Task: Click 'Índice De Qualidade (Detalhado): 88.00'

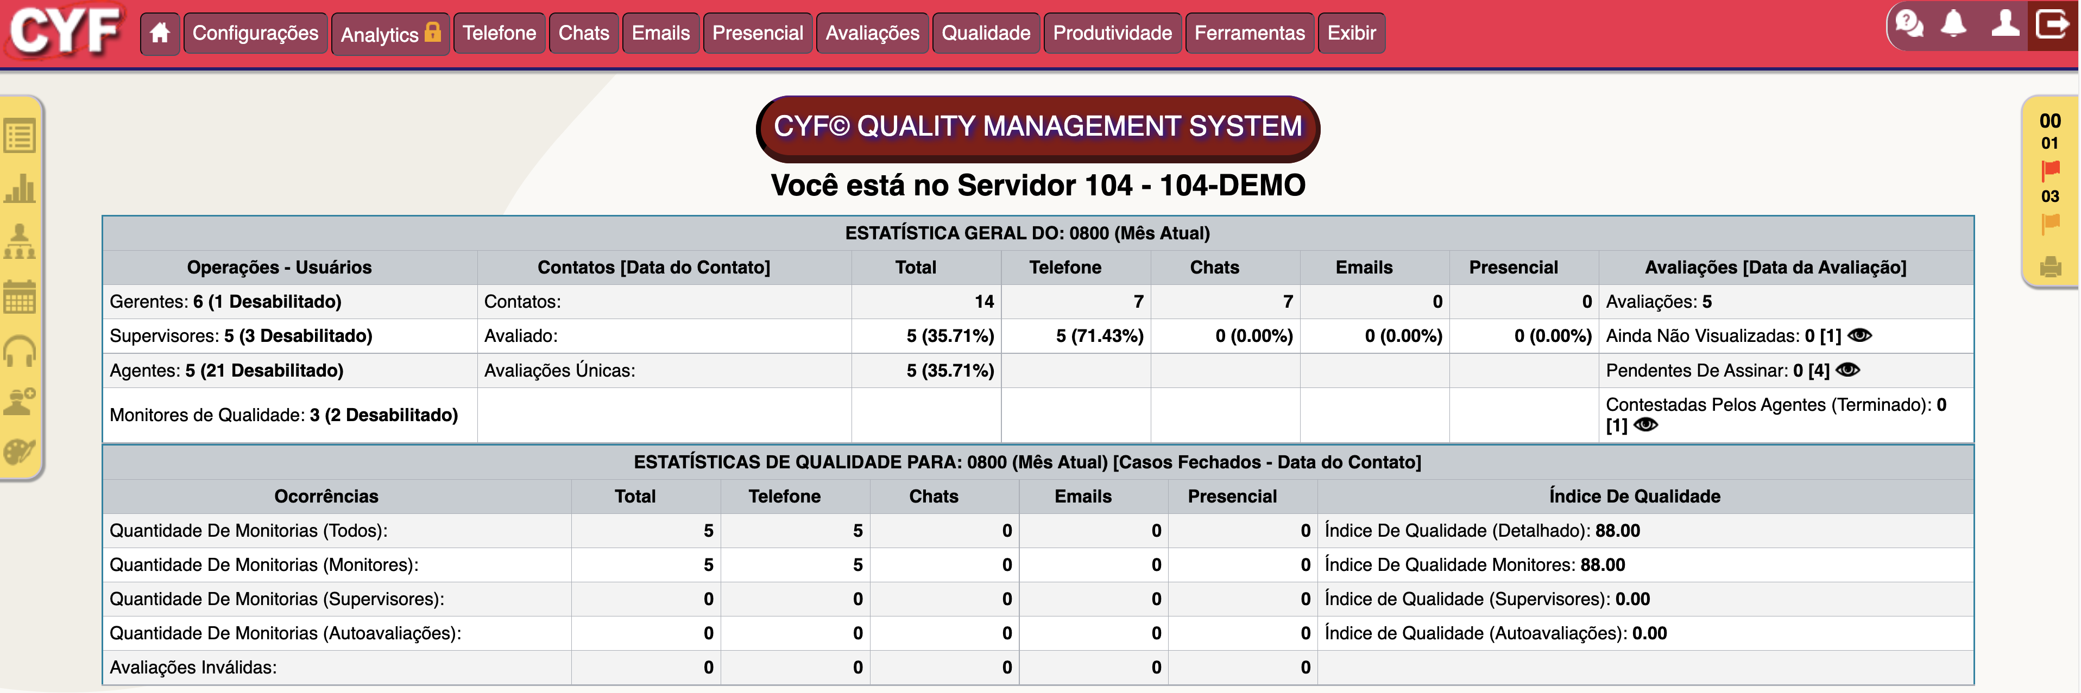Action: click(x=1483, y=531)
